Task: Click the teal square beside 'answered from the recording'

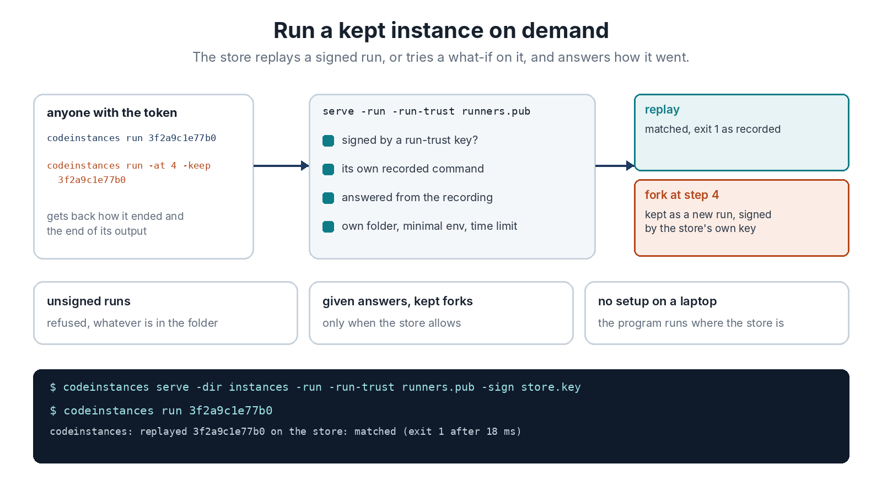Action: tap(329, 198)
